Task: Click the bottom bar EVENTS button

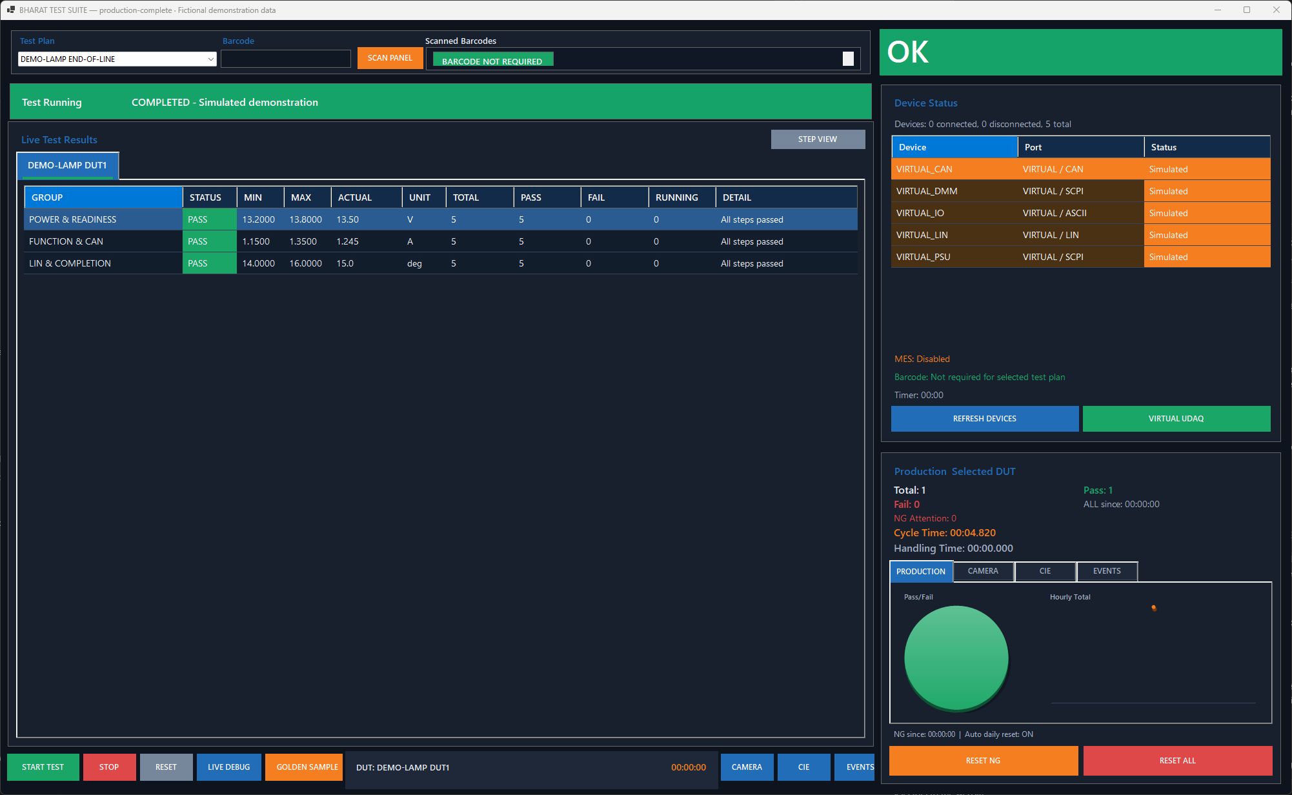Action: [854, 767]
